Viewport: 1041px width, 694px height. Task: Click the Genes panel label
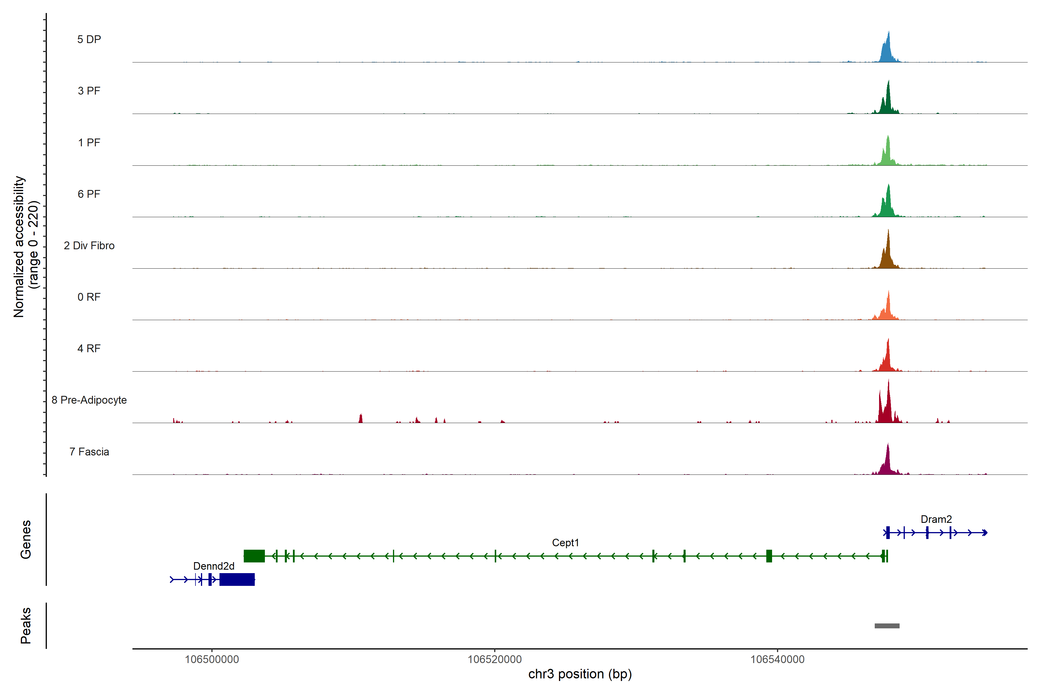pyautogui.click(x=26, y=540)
